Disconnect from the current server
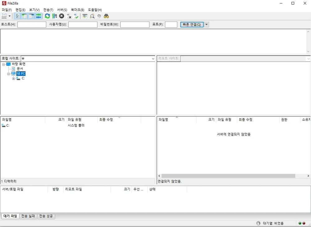311x227 pixels. [x=69, y=16]
